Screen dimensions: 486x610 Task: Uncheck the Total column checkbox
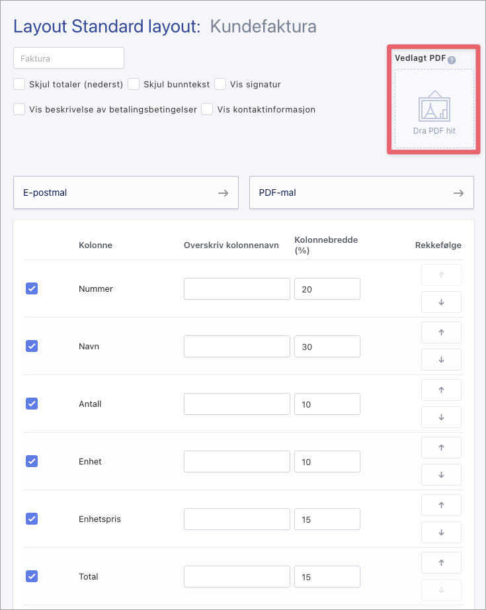(32, 576)
